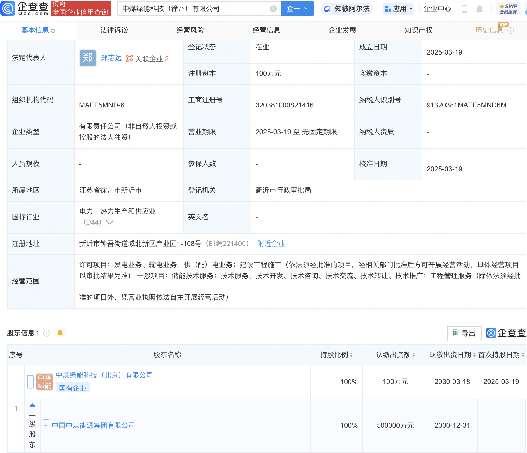The image size is (527, 453).
Task: Collapse 二级股东 section arrow
Action: [x=32, y=405]
